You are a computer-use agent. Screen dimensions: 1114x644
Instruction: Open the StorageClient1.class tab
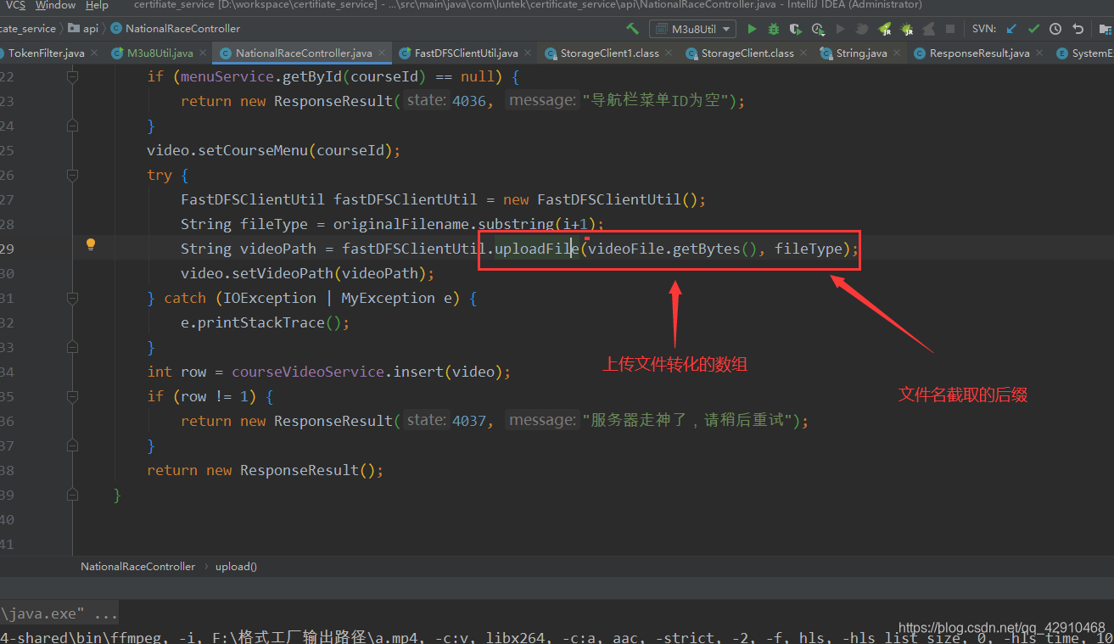pos(609,53)
